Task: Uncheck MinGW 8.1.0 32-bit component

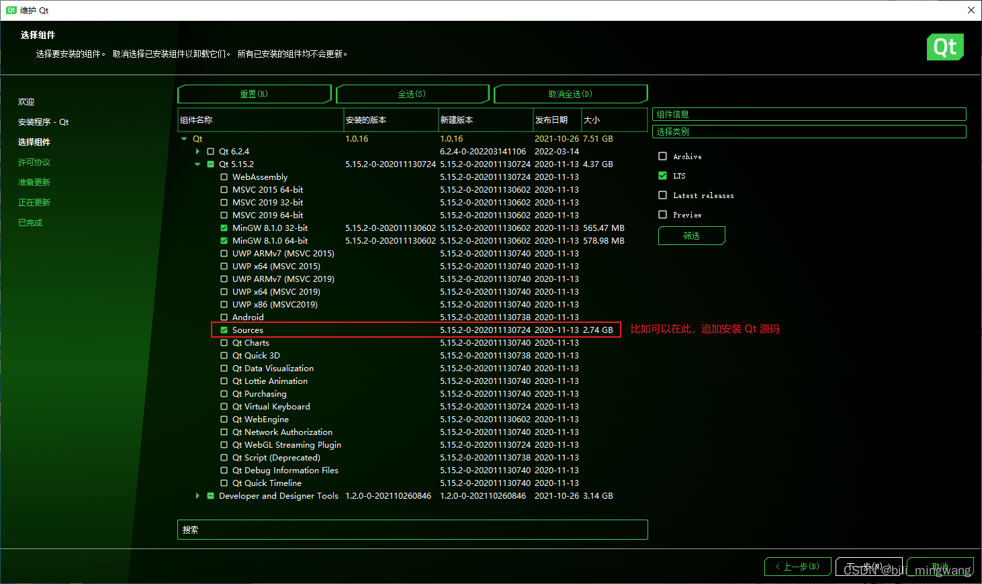Action: point(224,228)
